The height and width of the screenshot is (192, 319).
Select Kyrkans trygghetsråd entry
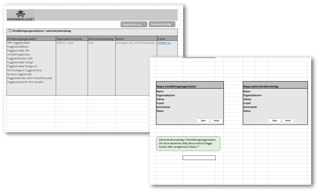19,74
